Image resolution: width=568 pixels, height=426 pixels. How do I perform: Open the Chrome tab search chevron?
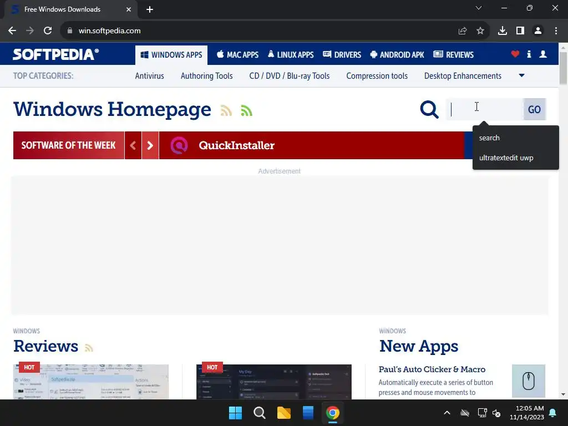pyautogui.click(x=479, y=8)
